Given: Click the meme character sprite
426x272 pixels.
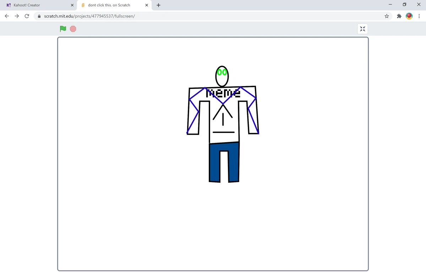Looking at the screenshot, I should [x=222, y=117].
